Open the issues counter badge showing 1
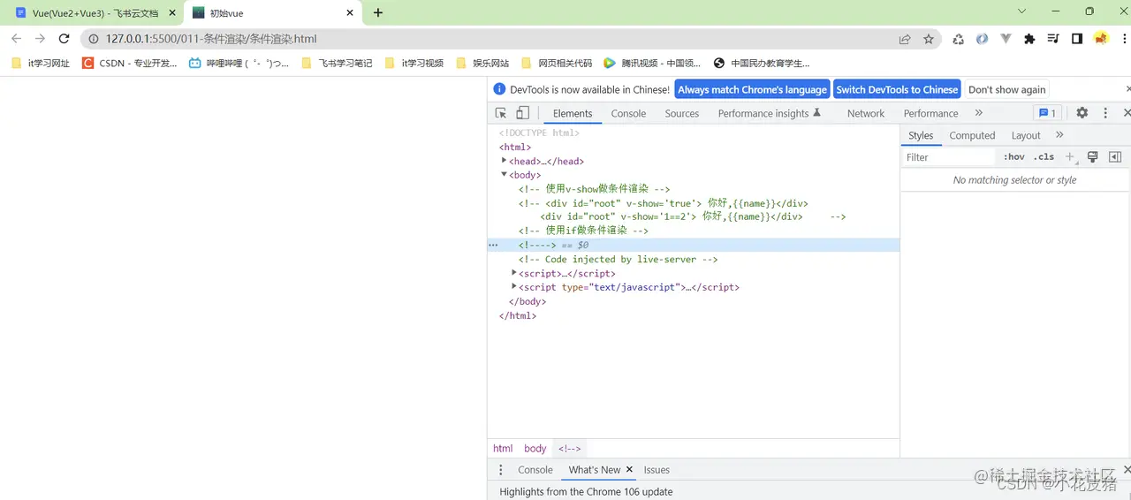 click(1048, 113)
